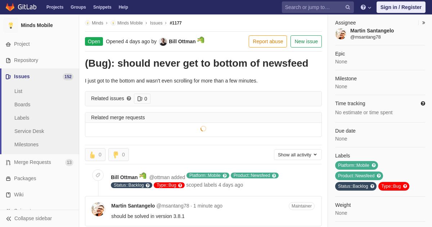Open the Help menu item in top bar

pos(123,7)
